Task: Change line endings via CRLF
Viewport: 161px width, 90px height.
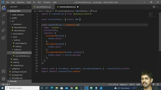Action: 138,84
